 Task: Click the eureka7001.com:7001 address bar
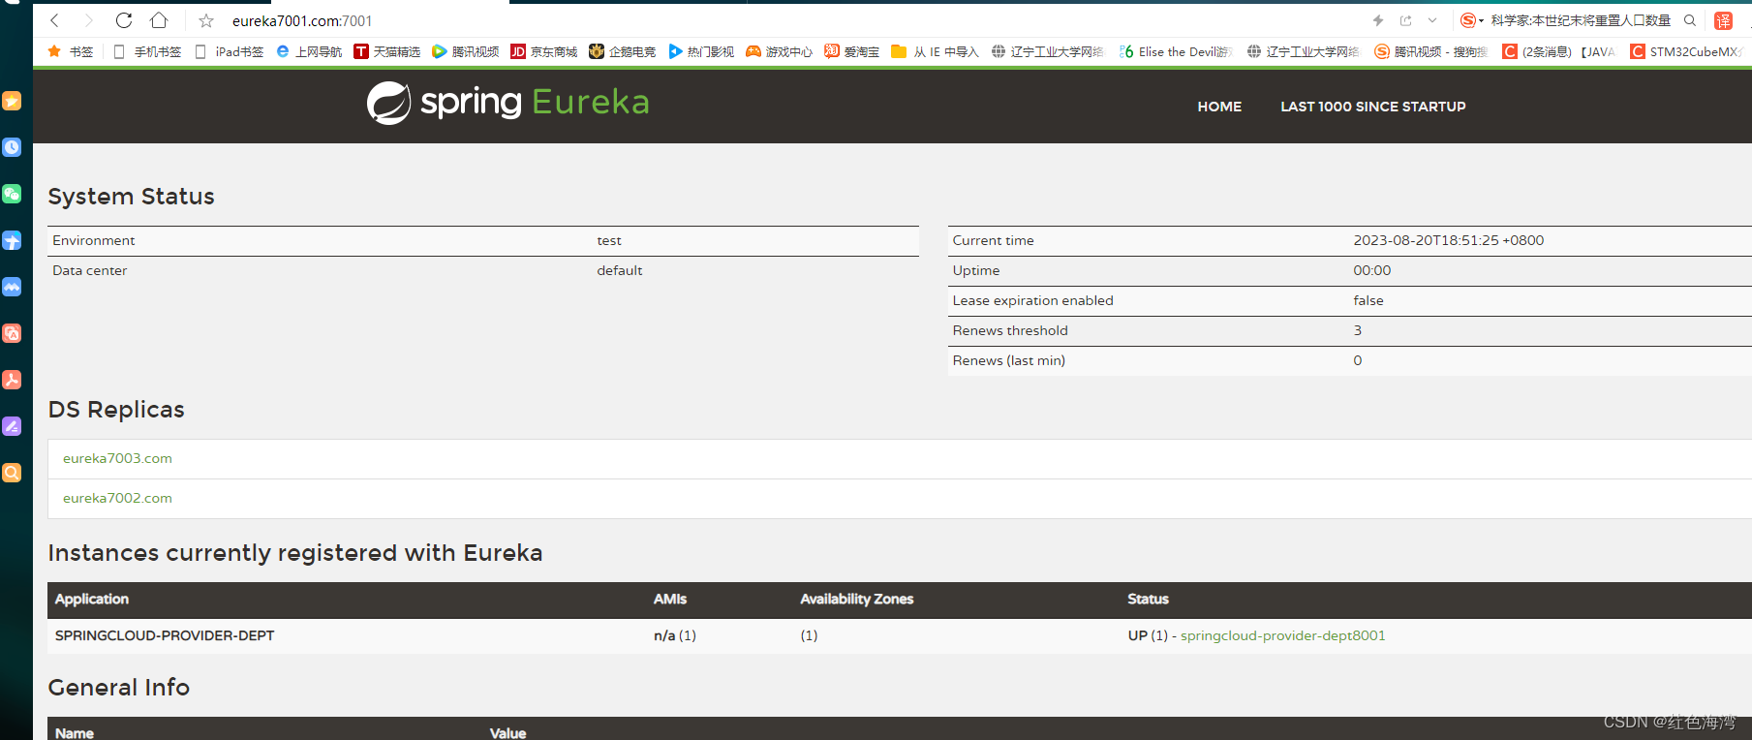coord(302,21)
